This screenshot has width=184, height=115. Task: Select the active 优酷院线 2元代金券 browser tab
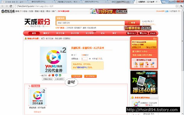[x=148, y=2]
